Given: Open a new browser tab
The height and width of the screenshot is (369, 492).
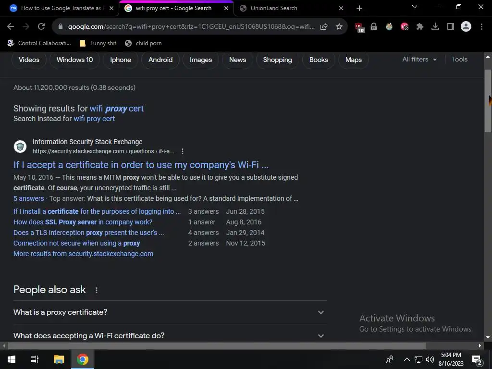Looking at the screenshot, I should (359, 8).
